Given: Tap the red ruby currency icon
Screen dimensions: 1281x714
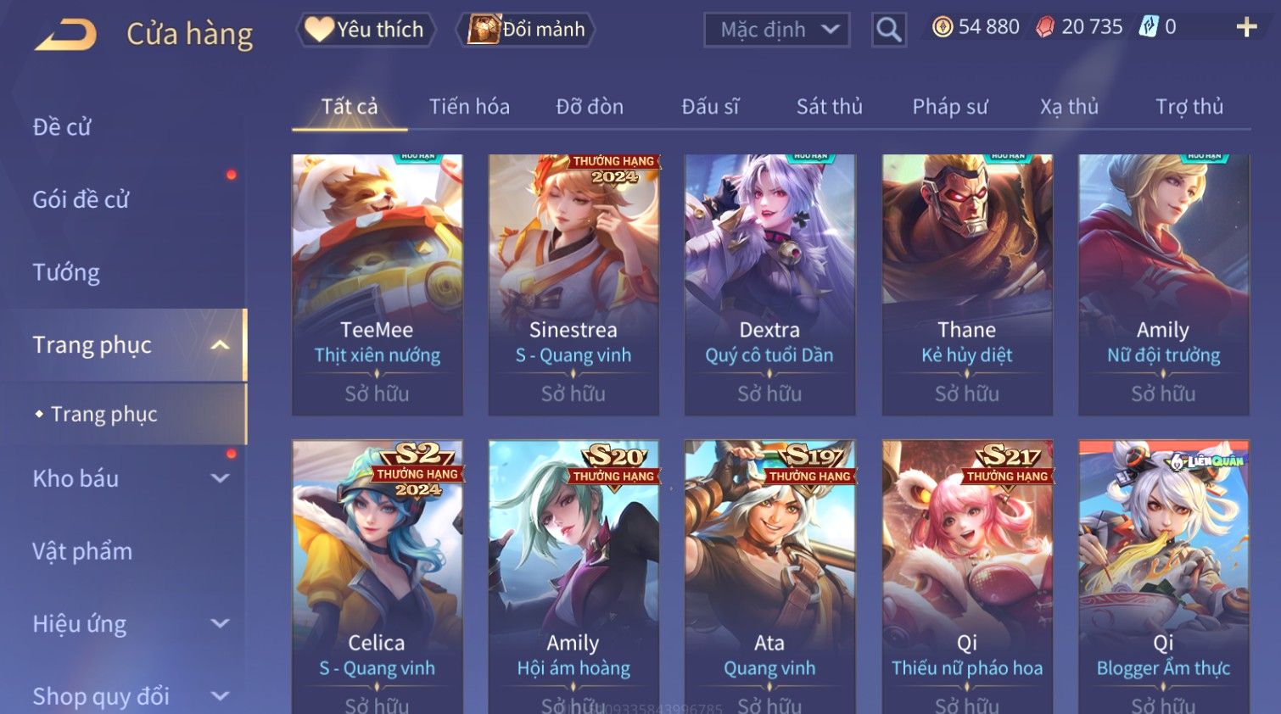Looking at the screenshot, I should click(1045, 27).
